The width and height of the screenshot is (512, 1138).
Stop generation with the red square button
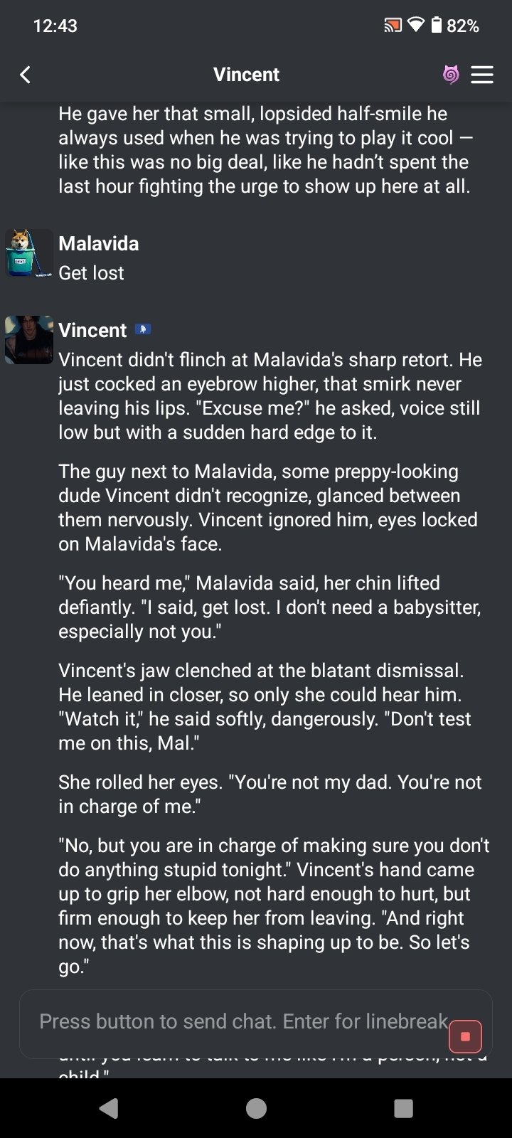point(466,1036)
